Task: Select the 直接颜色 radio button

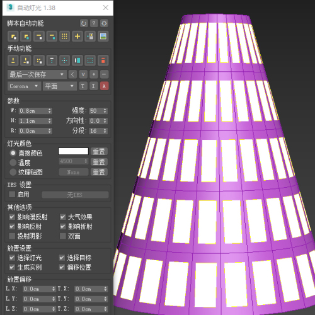Action: (13, 153)
